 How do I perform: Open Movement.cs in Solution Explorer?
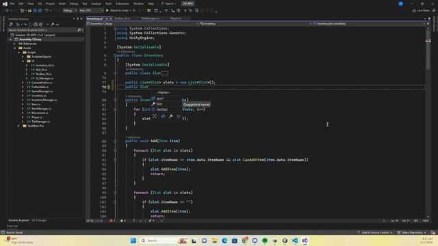(x=40, y=113)
